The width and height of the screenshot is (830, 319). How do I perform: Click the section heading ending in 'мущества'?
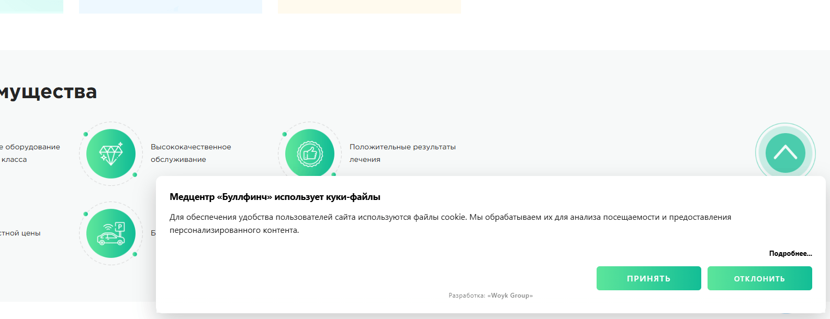(48, 91)
